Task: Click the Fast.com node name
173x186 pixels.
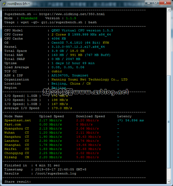Action: [x=12, y=124]
